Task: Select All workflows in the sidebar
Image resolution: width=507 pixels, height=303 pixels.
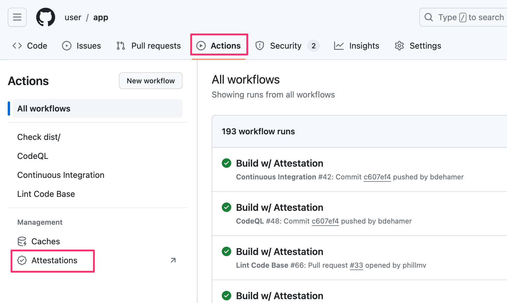Action: point(98,109)
